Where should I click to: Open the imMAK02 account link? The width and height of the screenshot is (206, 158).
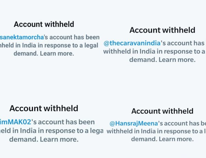15,122
